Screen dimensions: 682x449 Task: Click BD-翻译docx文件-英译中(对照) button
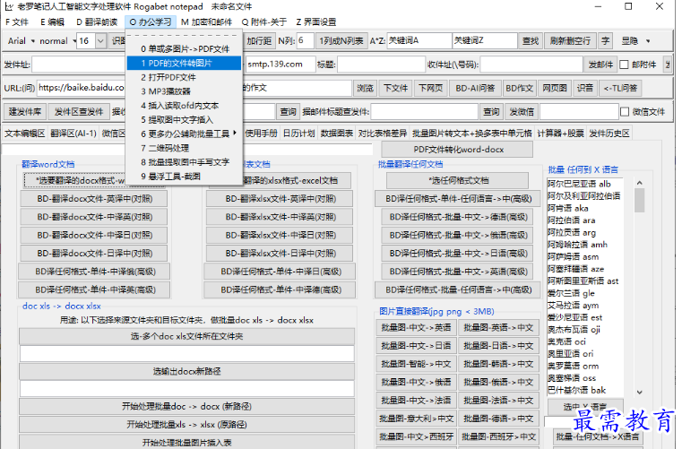[x=94, y=199]
